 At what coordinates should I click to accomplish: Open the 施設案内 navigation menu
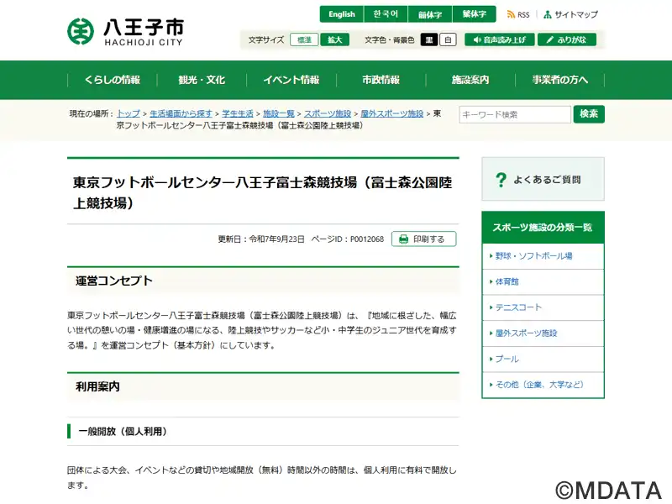tap(470, 81)
